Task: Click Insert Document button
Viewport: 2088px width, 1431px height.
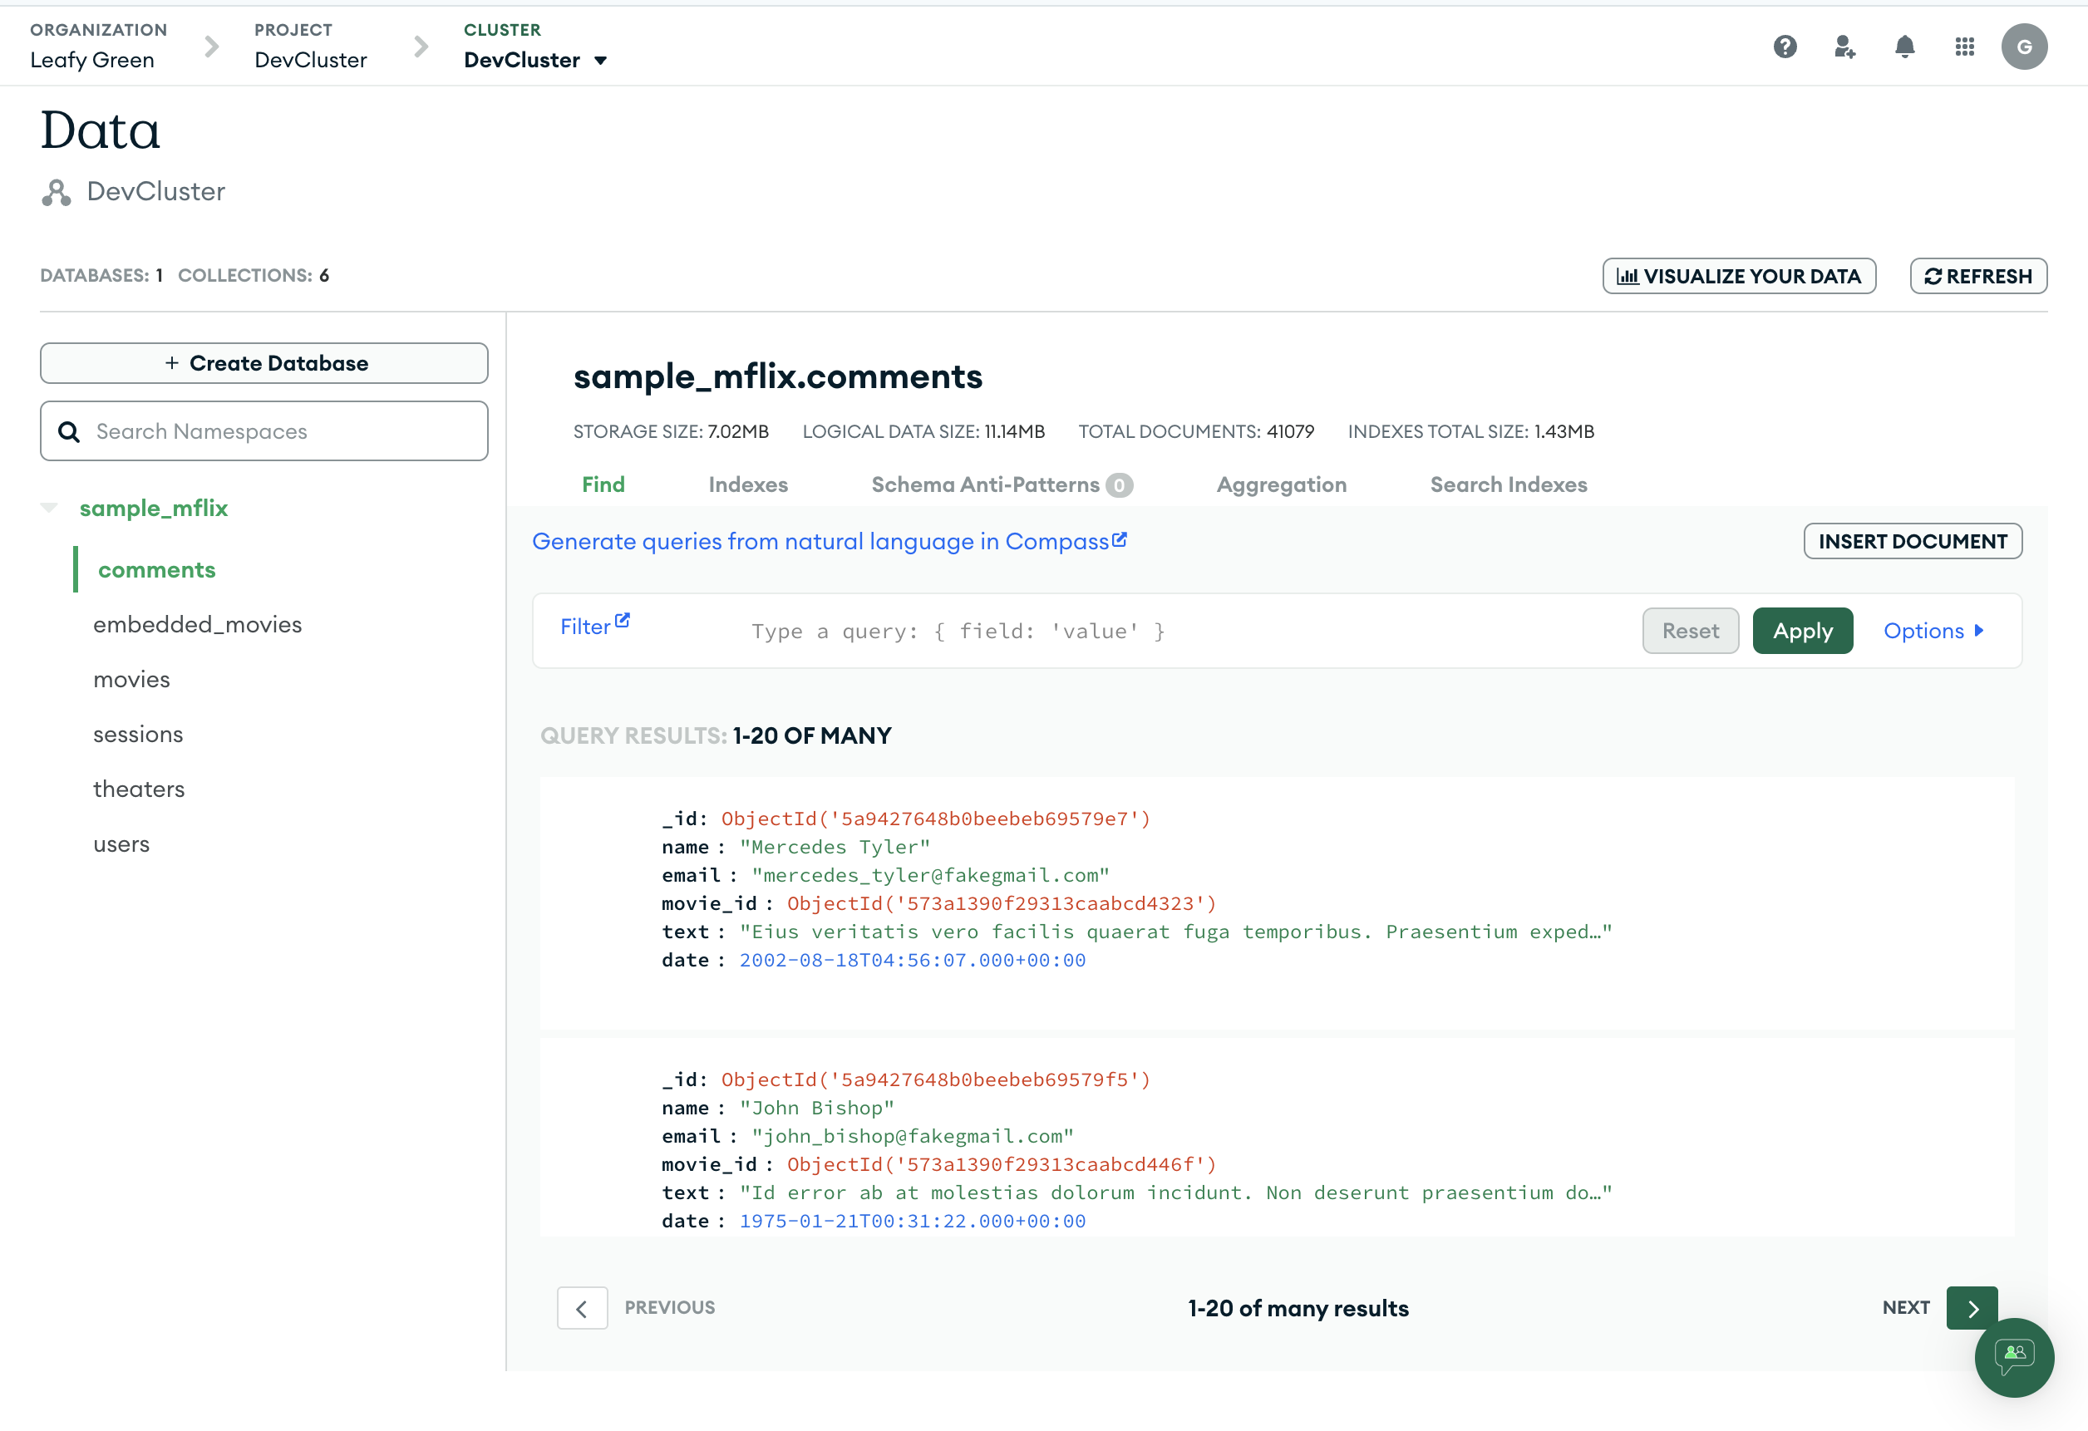Action: (x=1912, y=542)
